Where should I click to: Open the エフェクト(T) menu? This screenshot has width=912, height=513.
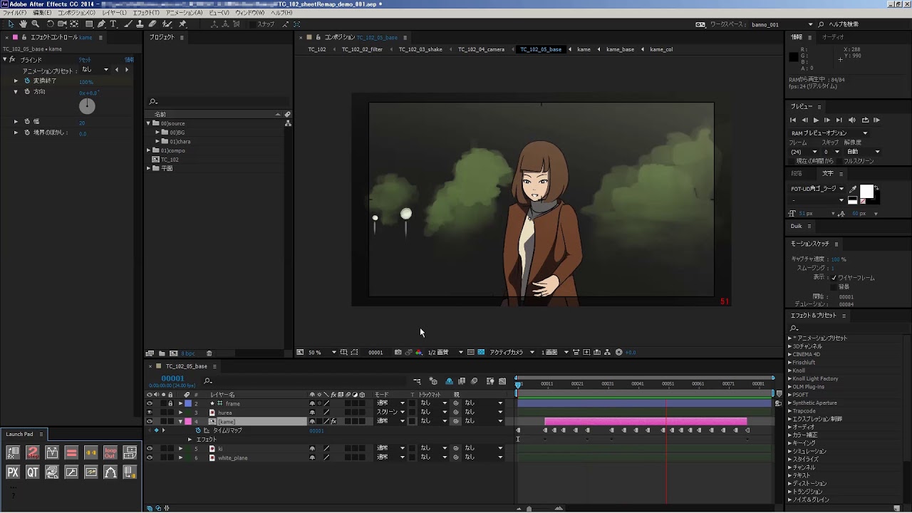146,13
